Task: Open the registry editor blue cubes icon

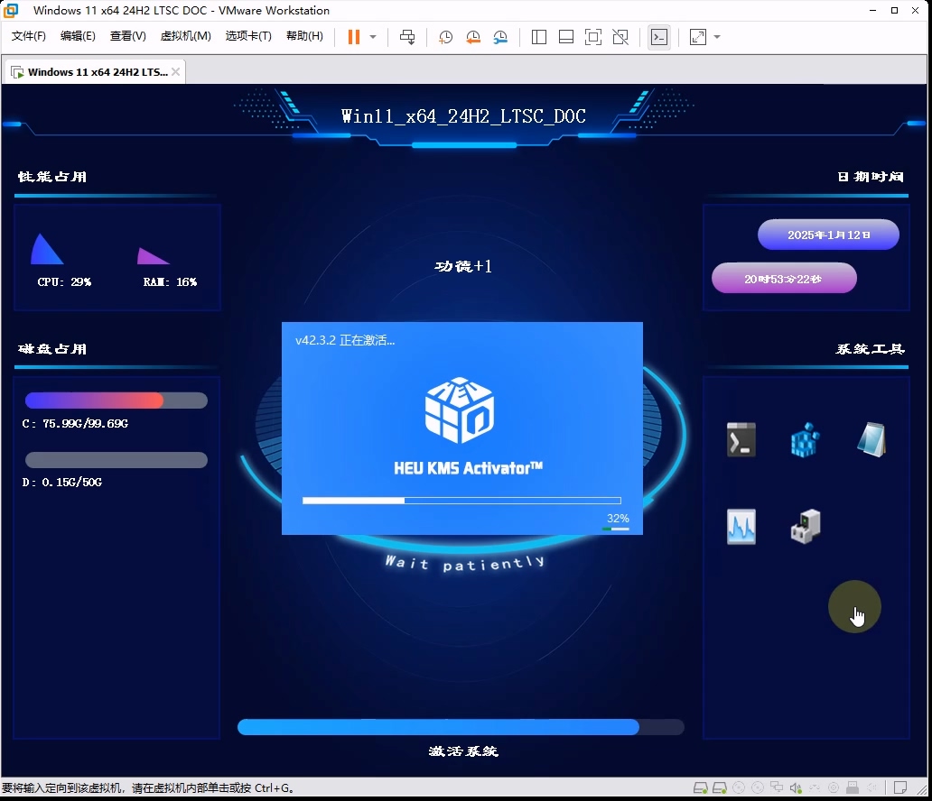Action: [x=806, y=440]
